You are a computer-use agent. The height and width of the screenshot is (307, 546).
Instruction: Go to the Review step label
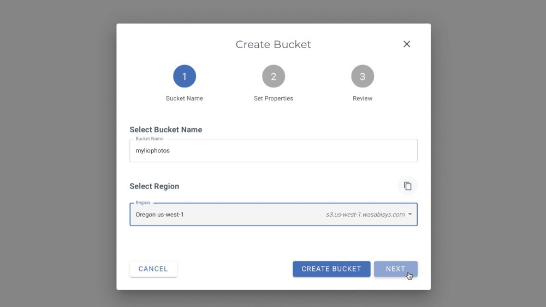[363, 98]
